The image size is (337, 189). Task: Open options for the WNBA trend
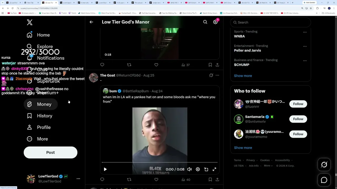(x=305, y=32)
